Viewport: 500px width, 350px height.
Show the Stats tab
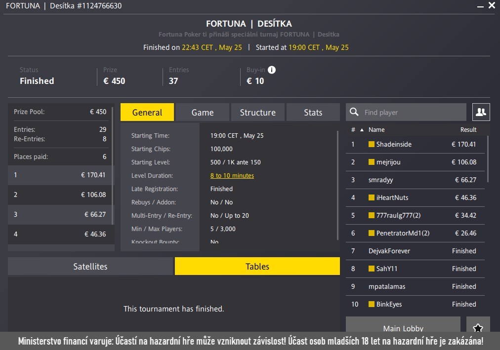pos(313,113)
